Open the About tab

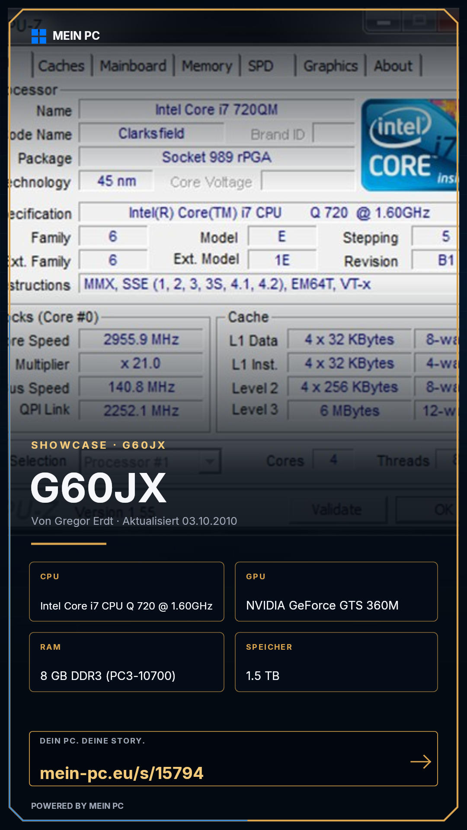click(x=393, y=66)
